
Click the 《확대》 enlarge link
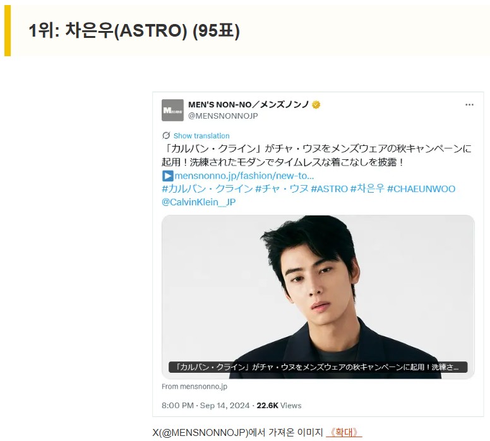click(344, 433)
